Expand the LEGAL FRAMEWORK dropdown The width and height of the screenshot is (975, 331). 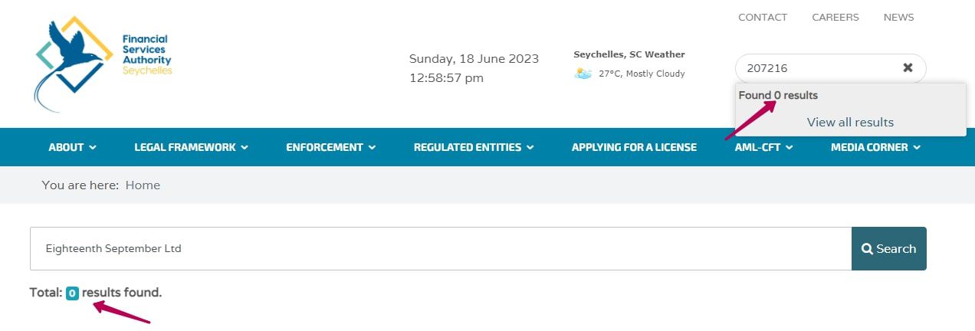click(191, 147)
